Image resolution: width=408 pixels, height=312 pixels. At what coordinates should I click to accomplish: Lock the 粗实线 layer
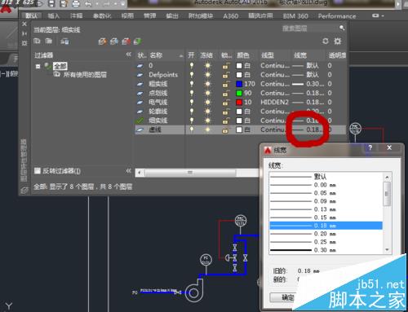[x=225, y=84]
